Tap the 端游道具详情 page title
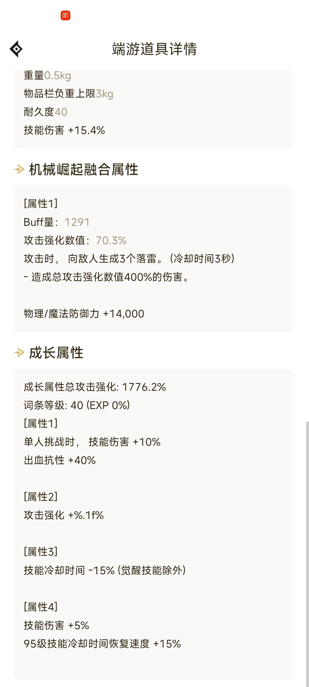This screenshot has width=309, height=687. [154, 49]
